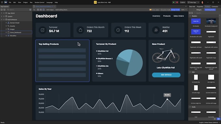This screenshot has width=221, height=124.
Task: Select Home_Dashboard in App Explorer tree
Action: click(16, 32)
